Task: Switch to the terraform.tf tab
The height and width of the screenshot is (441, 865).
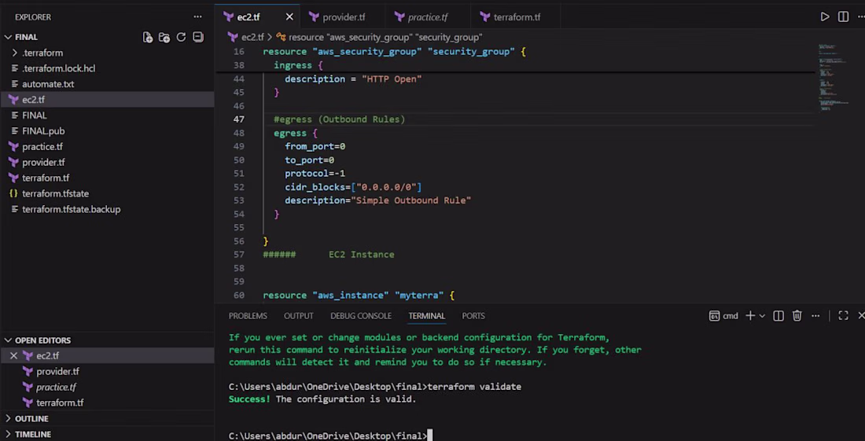Action: click(516, 17)
